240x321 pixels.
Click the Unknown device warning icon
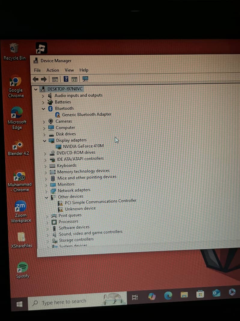coord(60,209)
